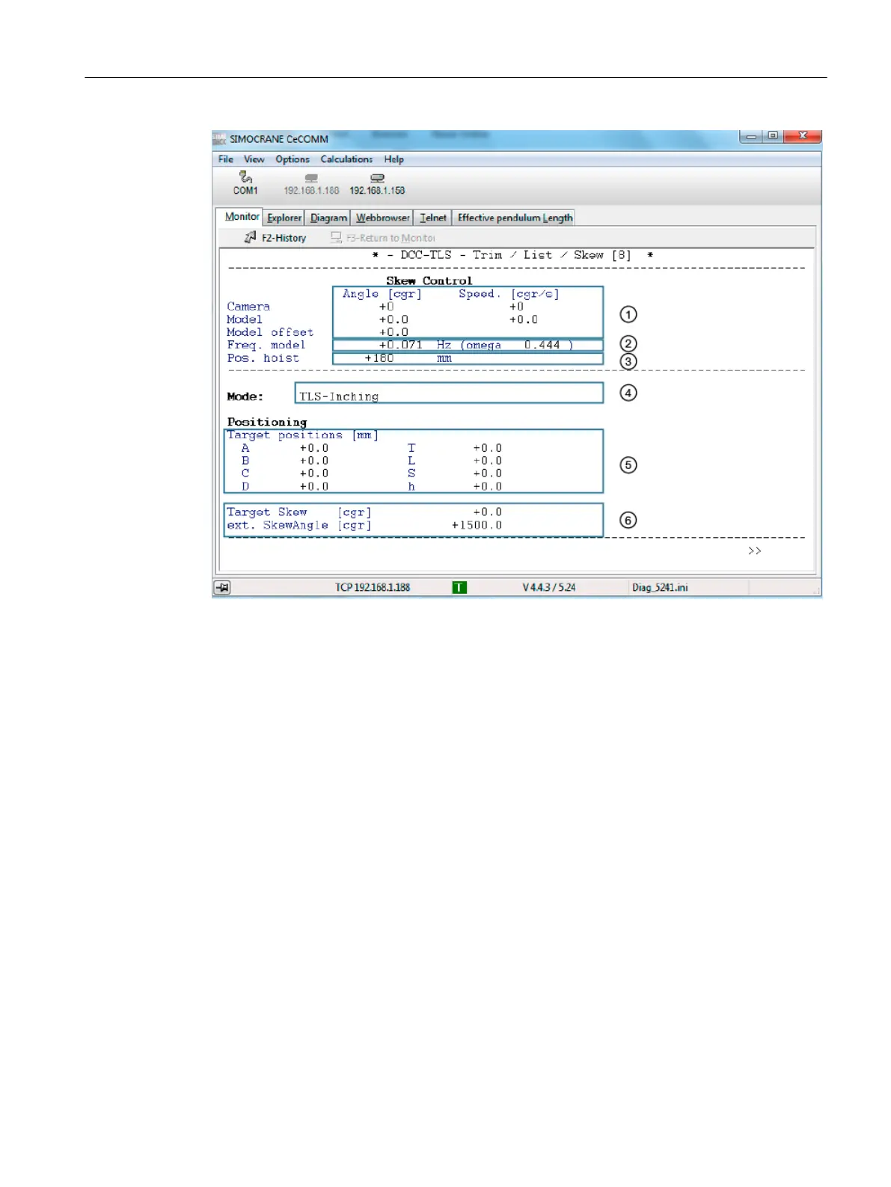891x1187 pixels.
Task: Click the pin icon in status bar
Action: (222, 588)
